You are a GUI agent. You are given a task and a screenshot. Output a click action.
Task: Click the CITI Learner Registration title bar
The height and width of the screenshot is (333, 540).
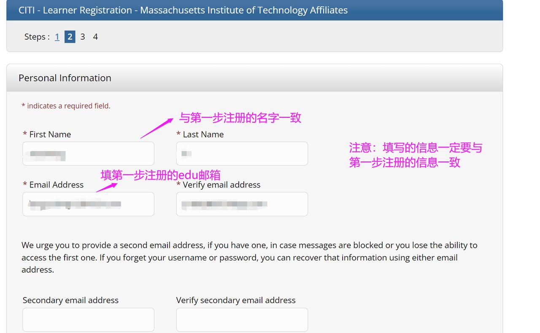pos(183,10)
